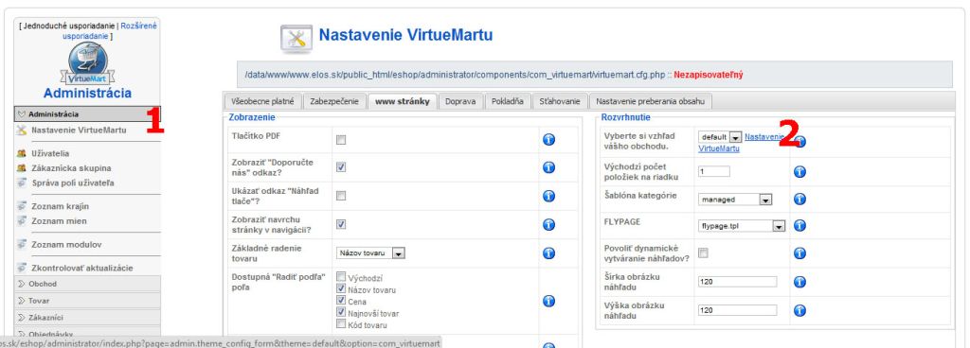
Task: Click the Zákaznícka skupina group icon
Action: (22, 167)
